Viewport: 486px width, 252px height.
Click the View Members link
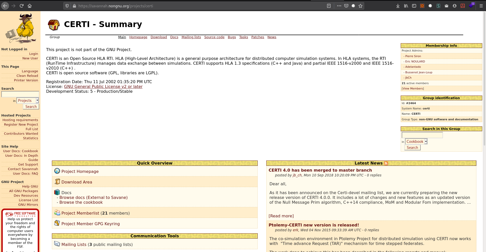(413, 88)
